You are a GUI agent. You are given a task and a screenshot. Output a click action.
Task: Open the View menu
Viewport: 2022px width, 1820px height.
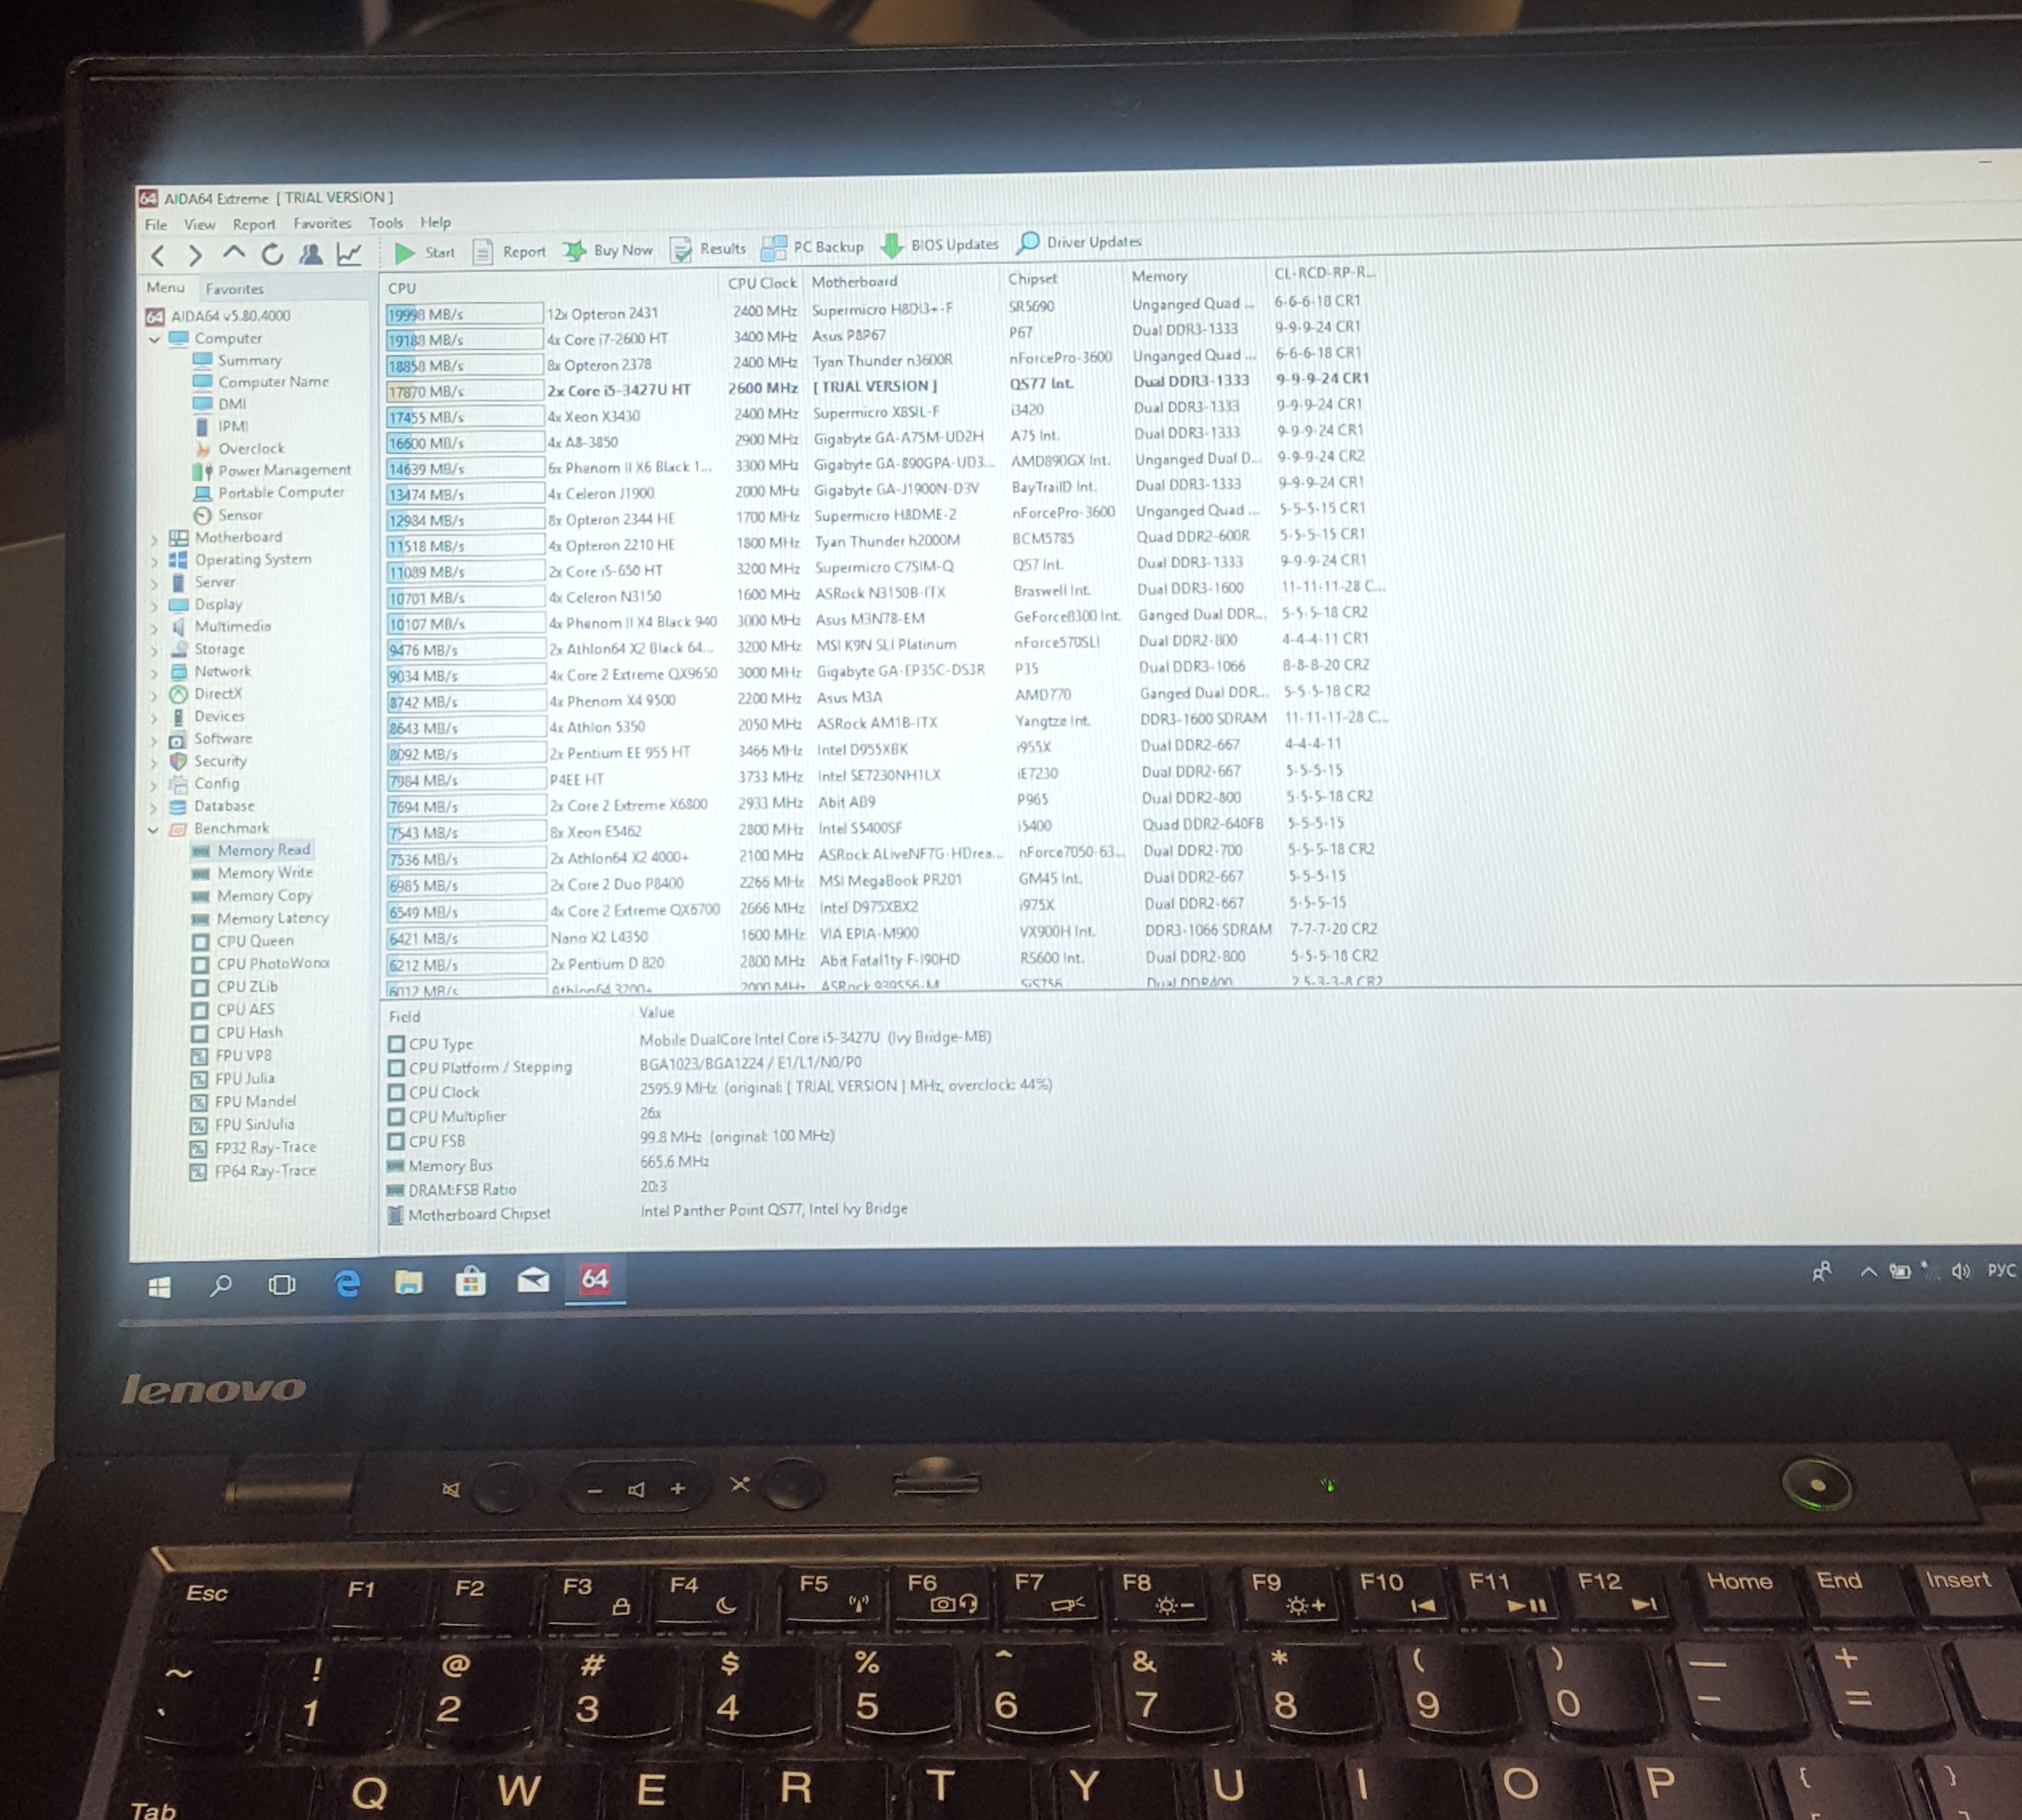tap(199, 225)
